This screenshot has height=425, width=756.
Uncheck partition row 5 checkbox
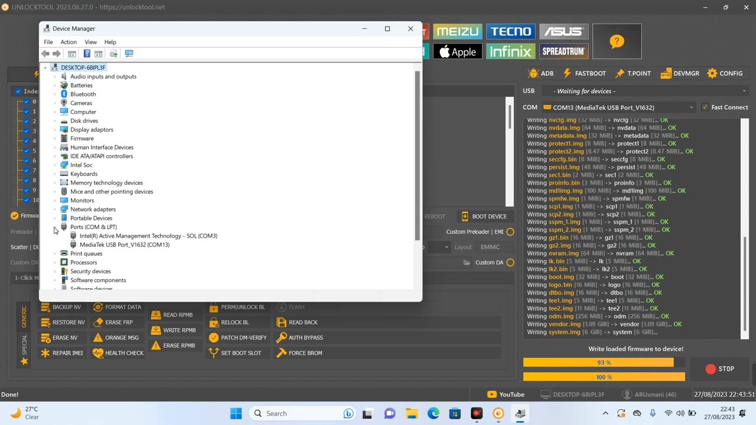pyautogui.click(x=27, y=151)
